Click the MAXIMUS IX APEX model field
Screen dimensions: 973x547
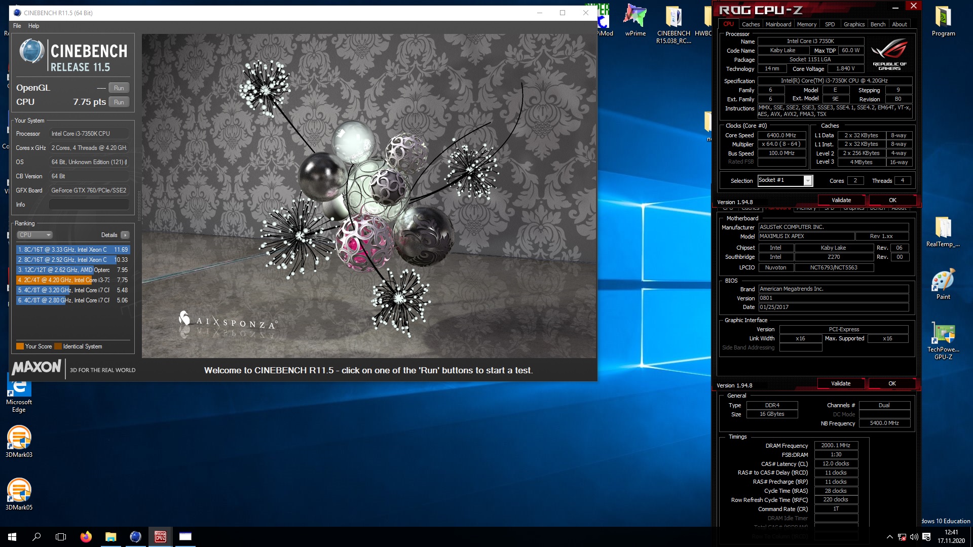coord(806,237)
